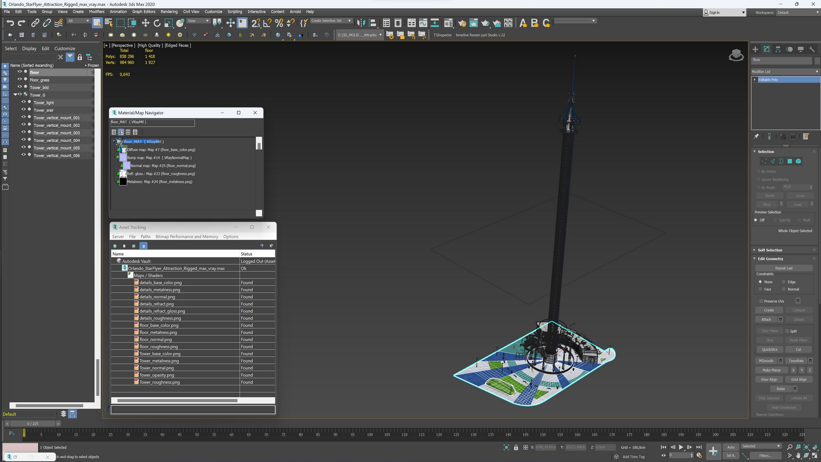Click the ViewCube in the viewport

tap(736, 55)
